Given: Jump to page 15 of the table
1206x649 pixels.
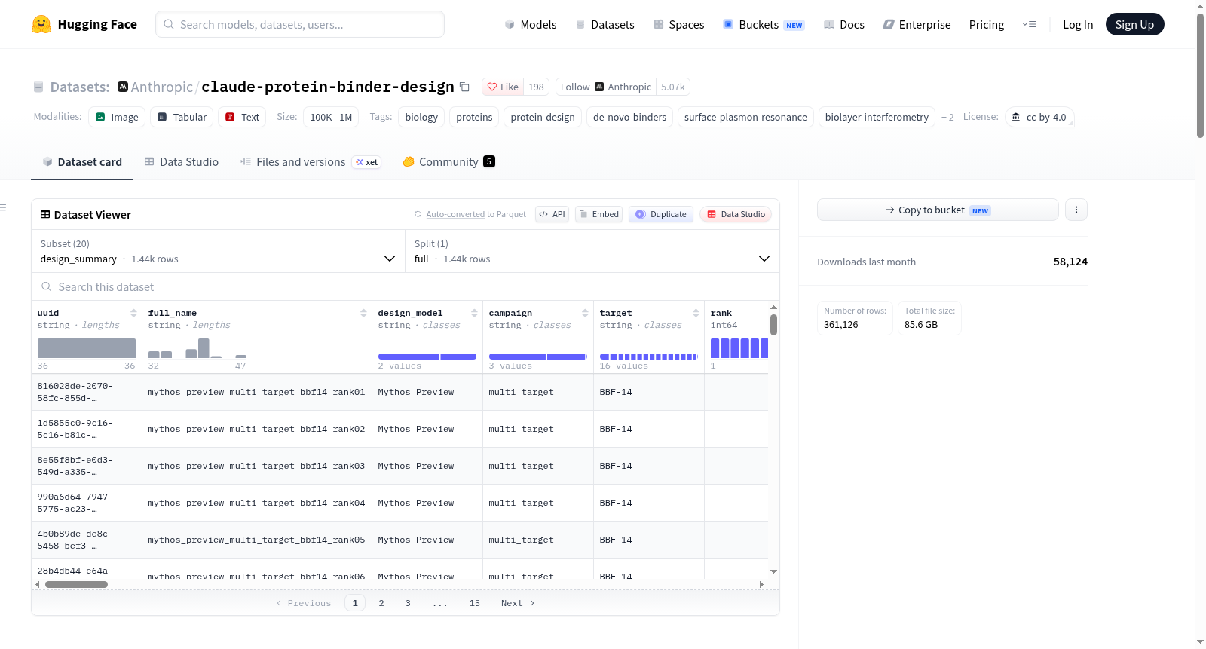Looking at the screenshot, I should 475,603.
